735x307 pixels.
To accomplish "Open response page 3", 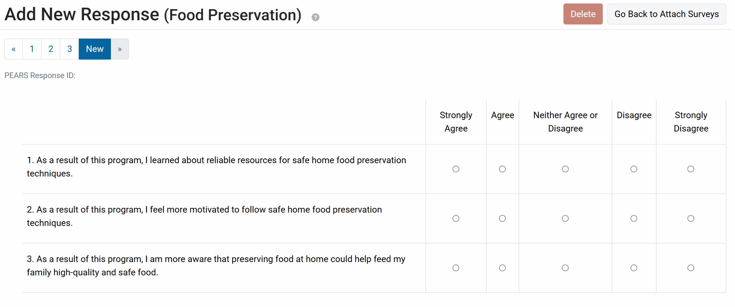I will pos(69,49).
